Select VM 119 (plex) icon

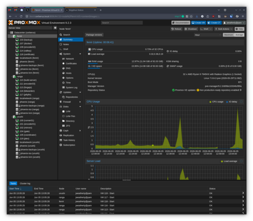click(17, 139)
